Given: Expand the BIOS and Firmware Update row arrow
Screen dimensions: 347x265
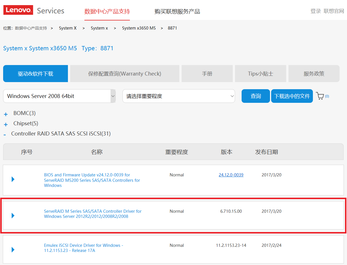Looking at the screenshot, I should (13, 179).
